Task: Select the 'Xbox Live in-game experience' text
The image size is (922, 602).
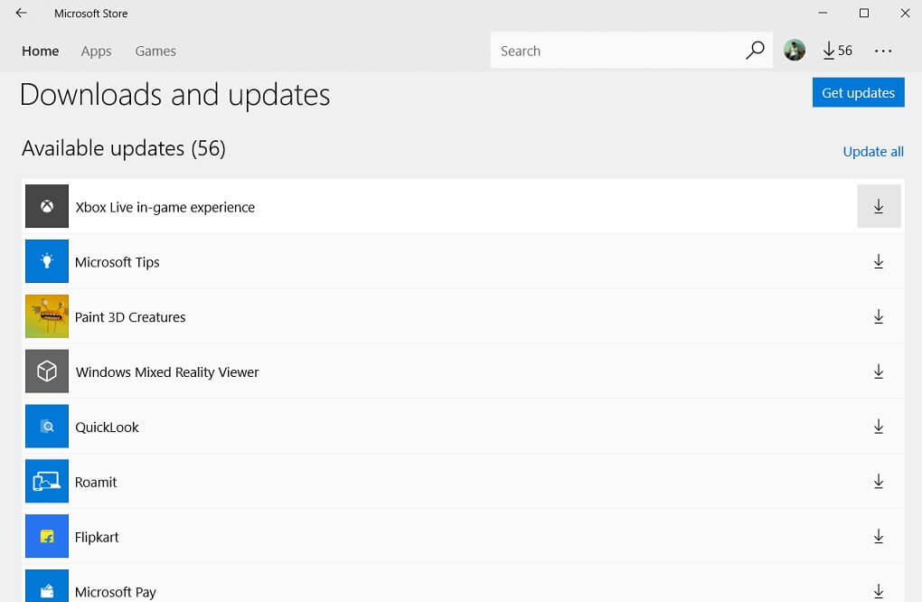Action: click(x=165, y=208)
